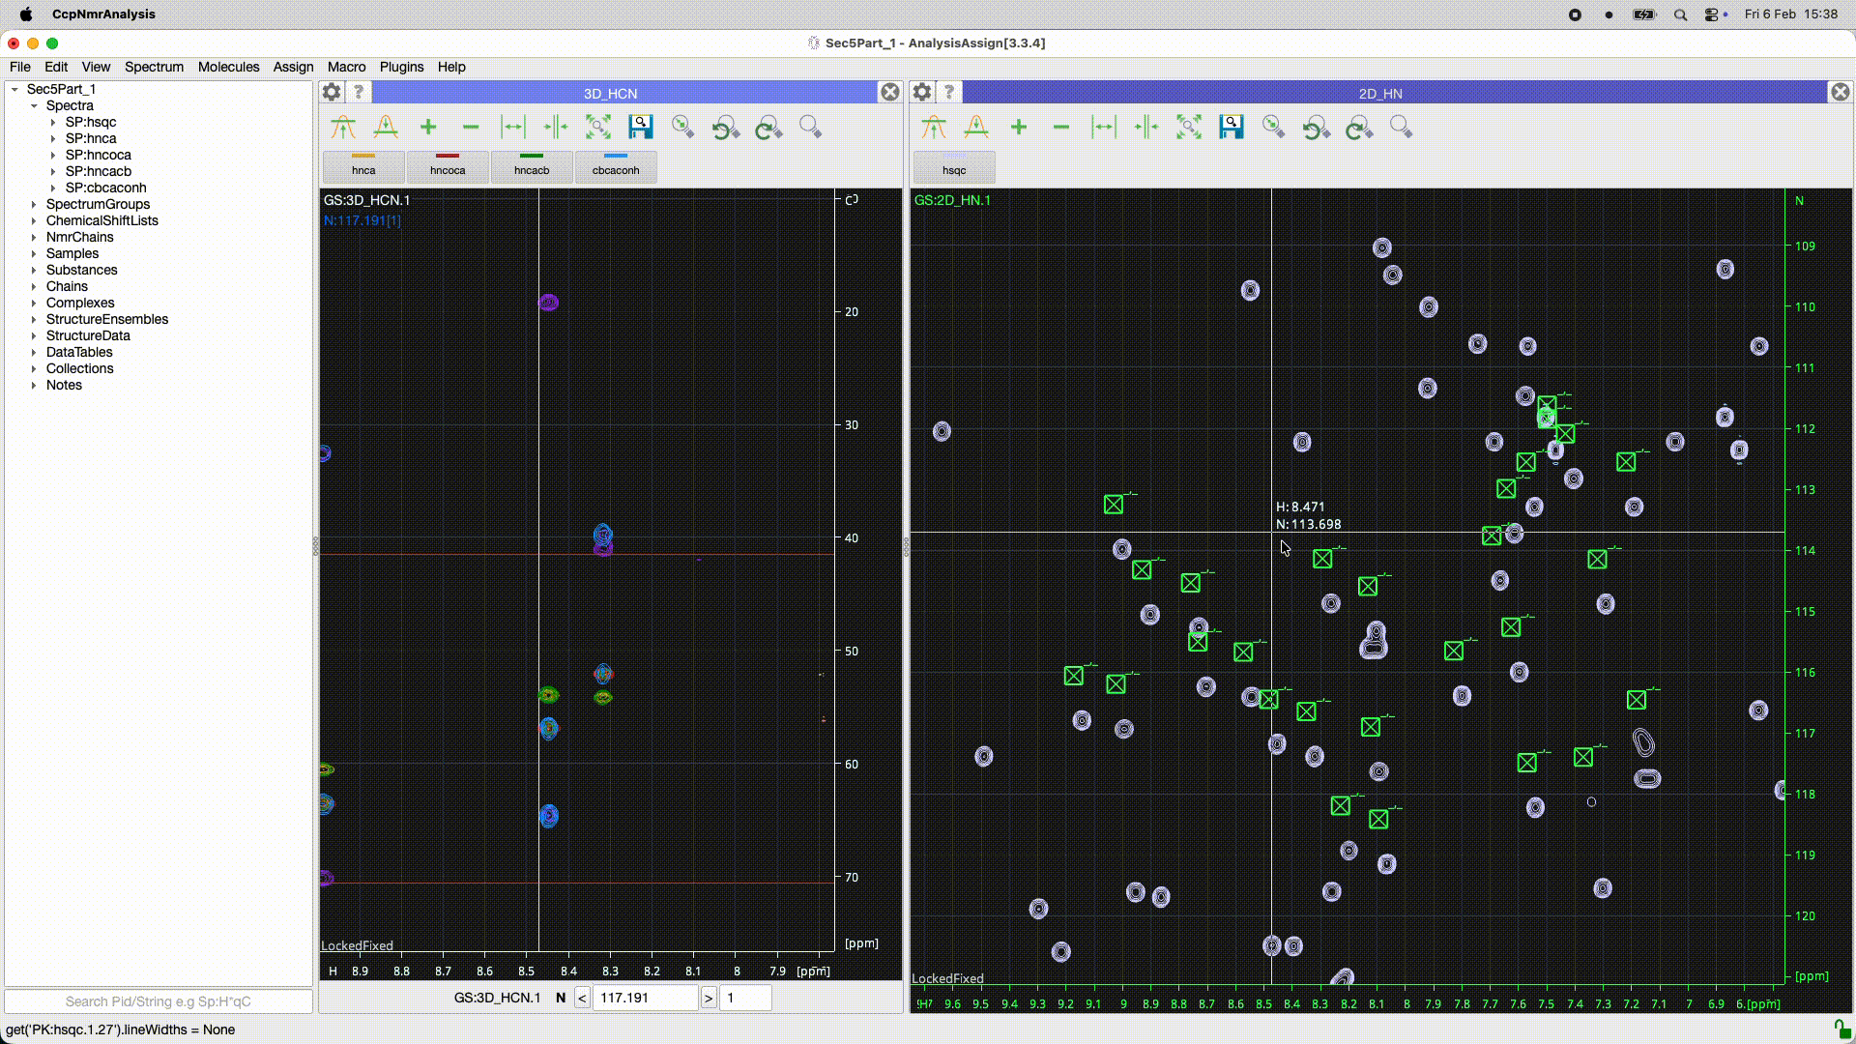The width and height of the screenshot is (1856, 1044).
Task: Raise contour base level in 3D_HCN toolbar
Action: (343, 128)
